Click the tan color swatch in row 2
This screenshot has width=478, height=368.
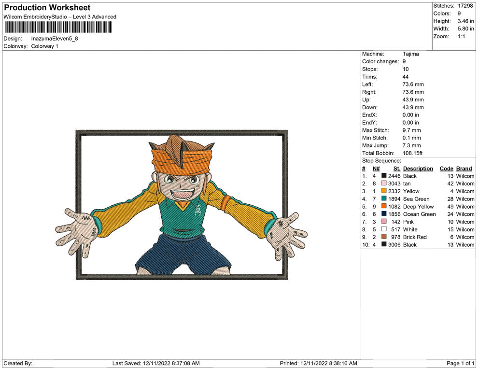point(384,183)
